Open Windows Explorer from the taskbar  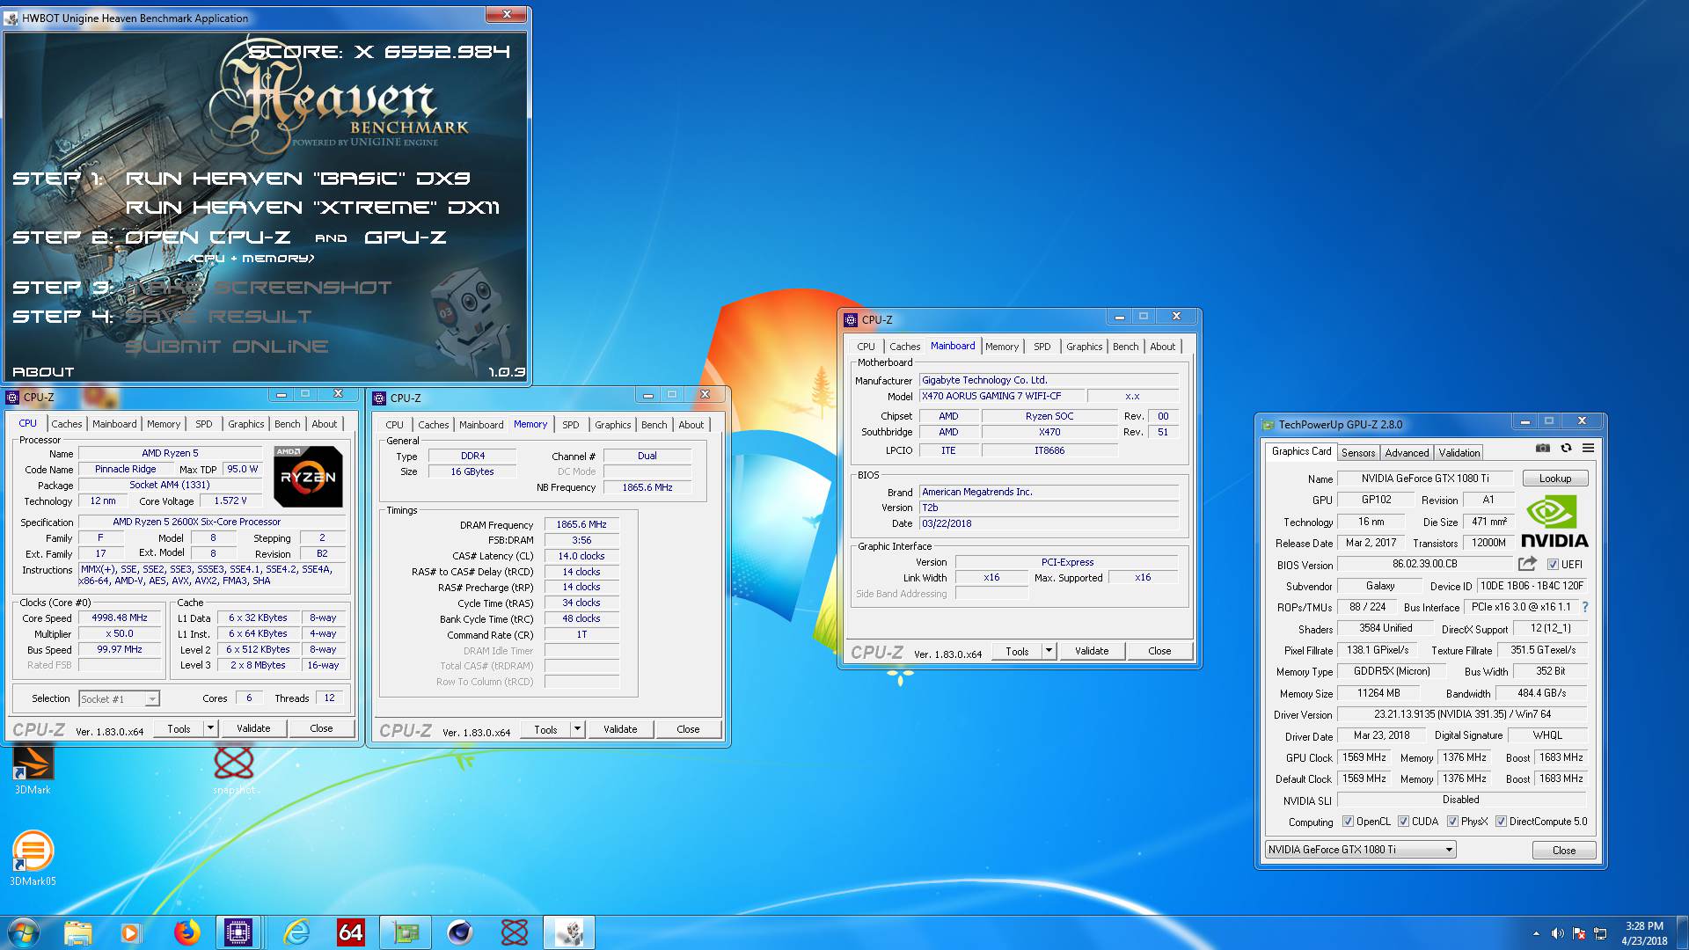coord(77,932)
